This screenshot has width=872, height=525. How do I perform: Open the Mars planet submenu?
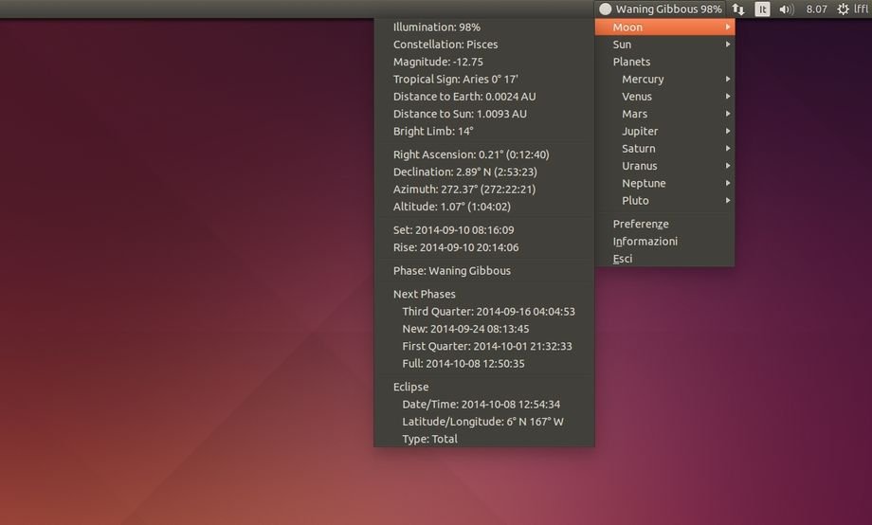[663, 114]
